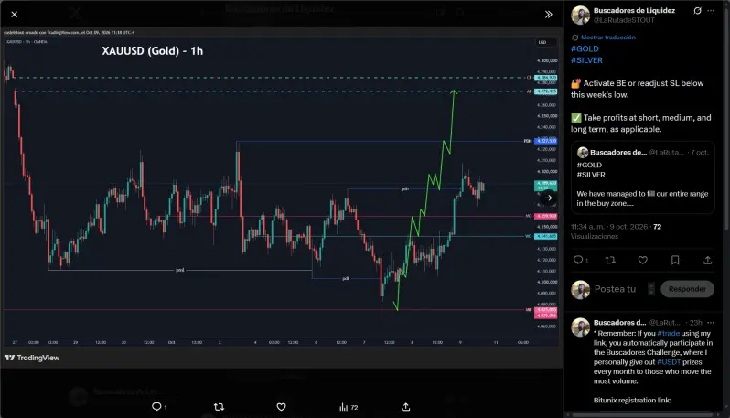Collapse the side panel with double chevron icon
The image size is (730, 418).
(549, 15)
